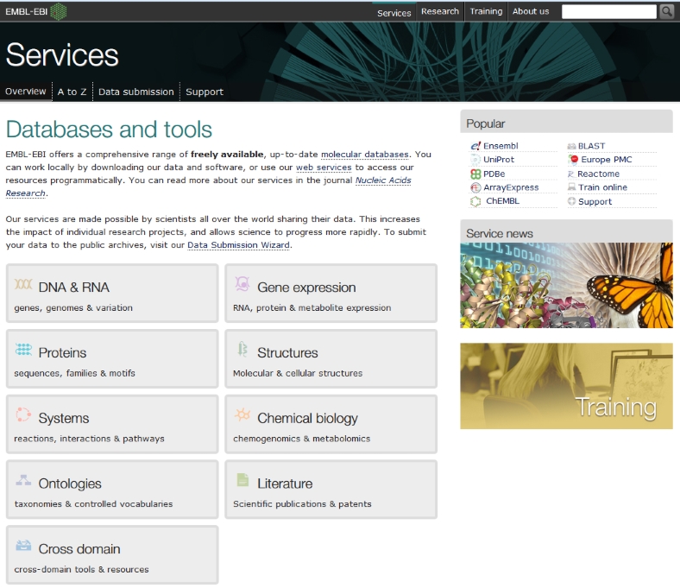Click the search input field
680x588 pixels.
(608, 11)
